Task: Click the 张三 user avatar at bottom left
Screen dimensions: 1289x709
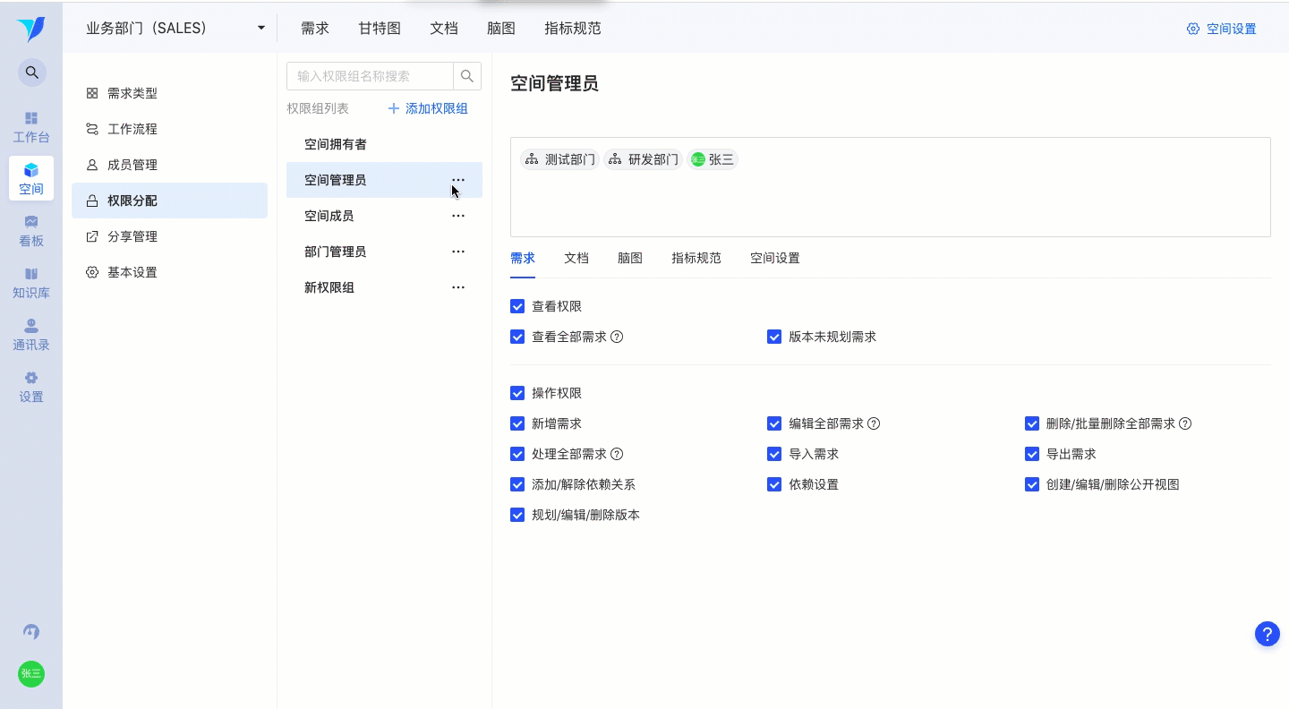Action: (31, 674)
